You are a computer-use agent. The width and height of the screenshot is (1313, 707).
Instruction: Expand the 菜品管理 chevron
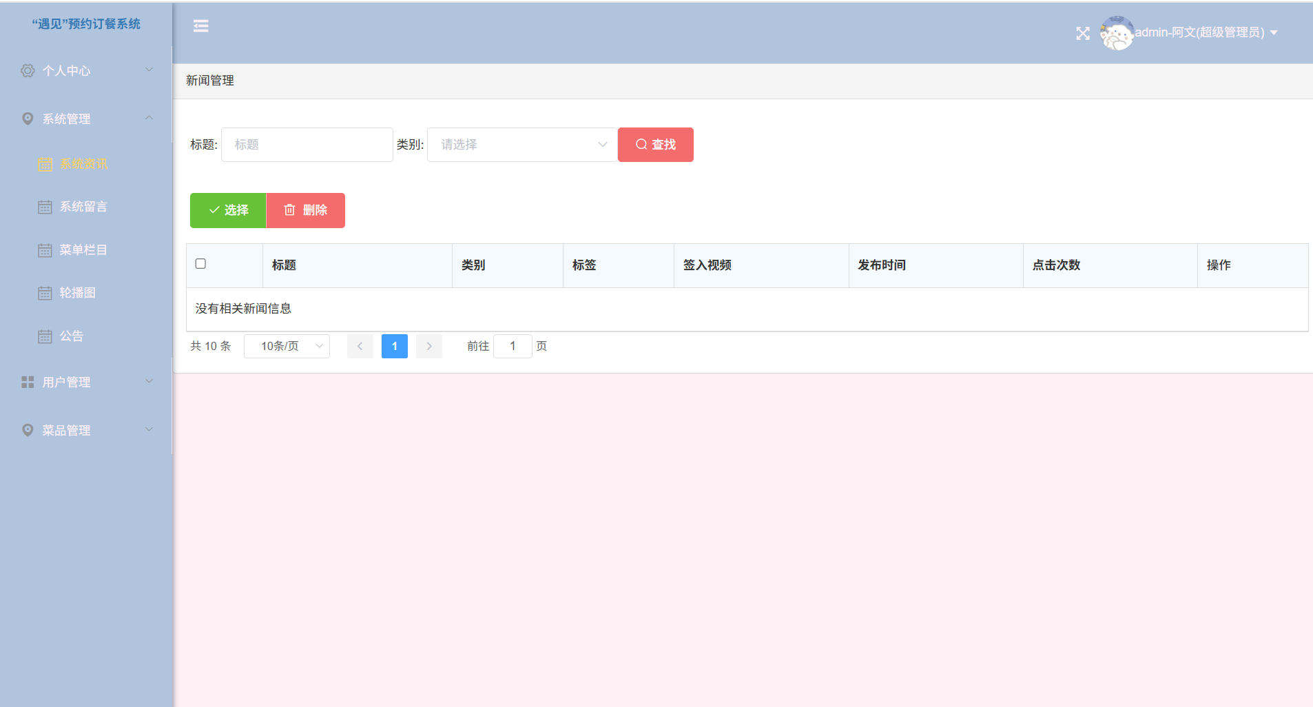(x=149, y=429)
